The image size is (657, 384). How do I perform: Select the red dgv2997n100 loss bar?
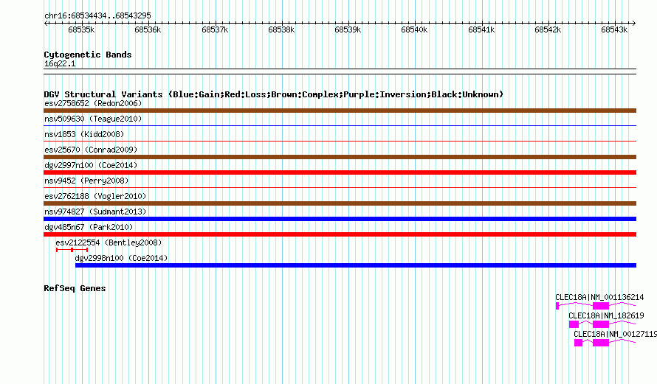click(340, 172)
